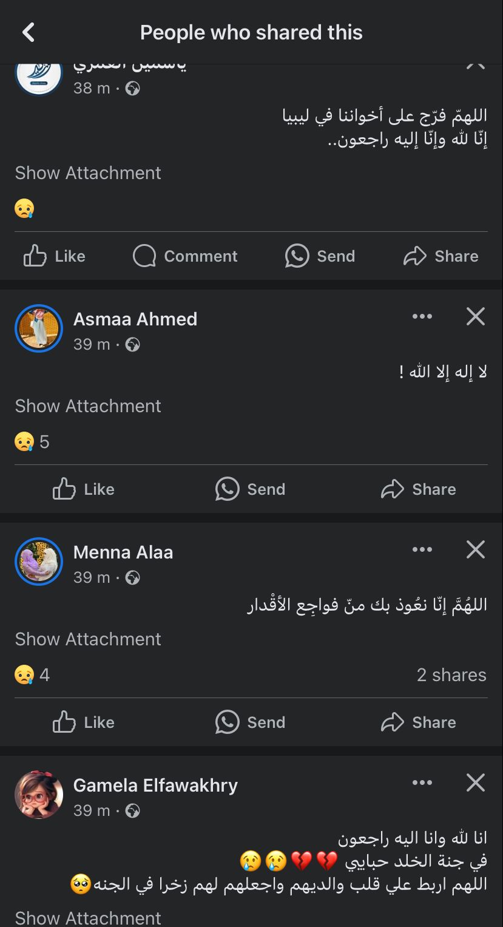This screenshot has height=927, width=503.
Task: View the 5 reactions on Asmaa Ahmed's post
Action: pyautogui.click(x=32, y=442)
